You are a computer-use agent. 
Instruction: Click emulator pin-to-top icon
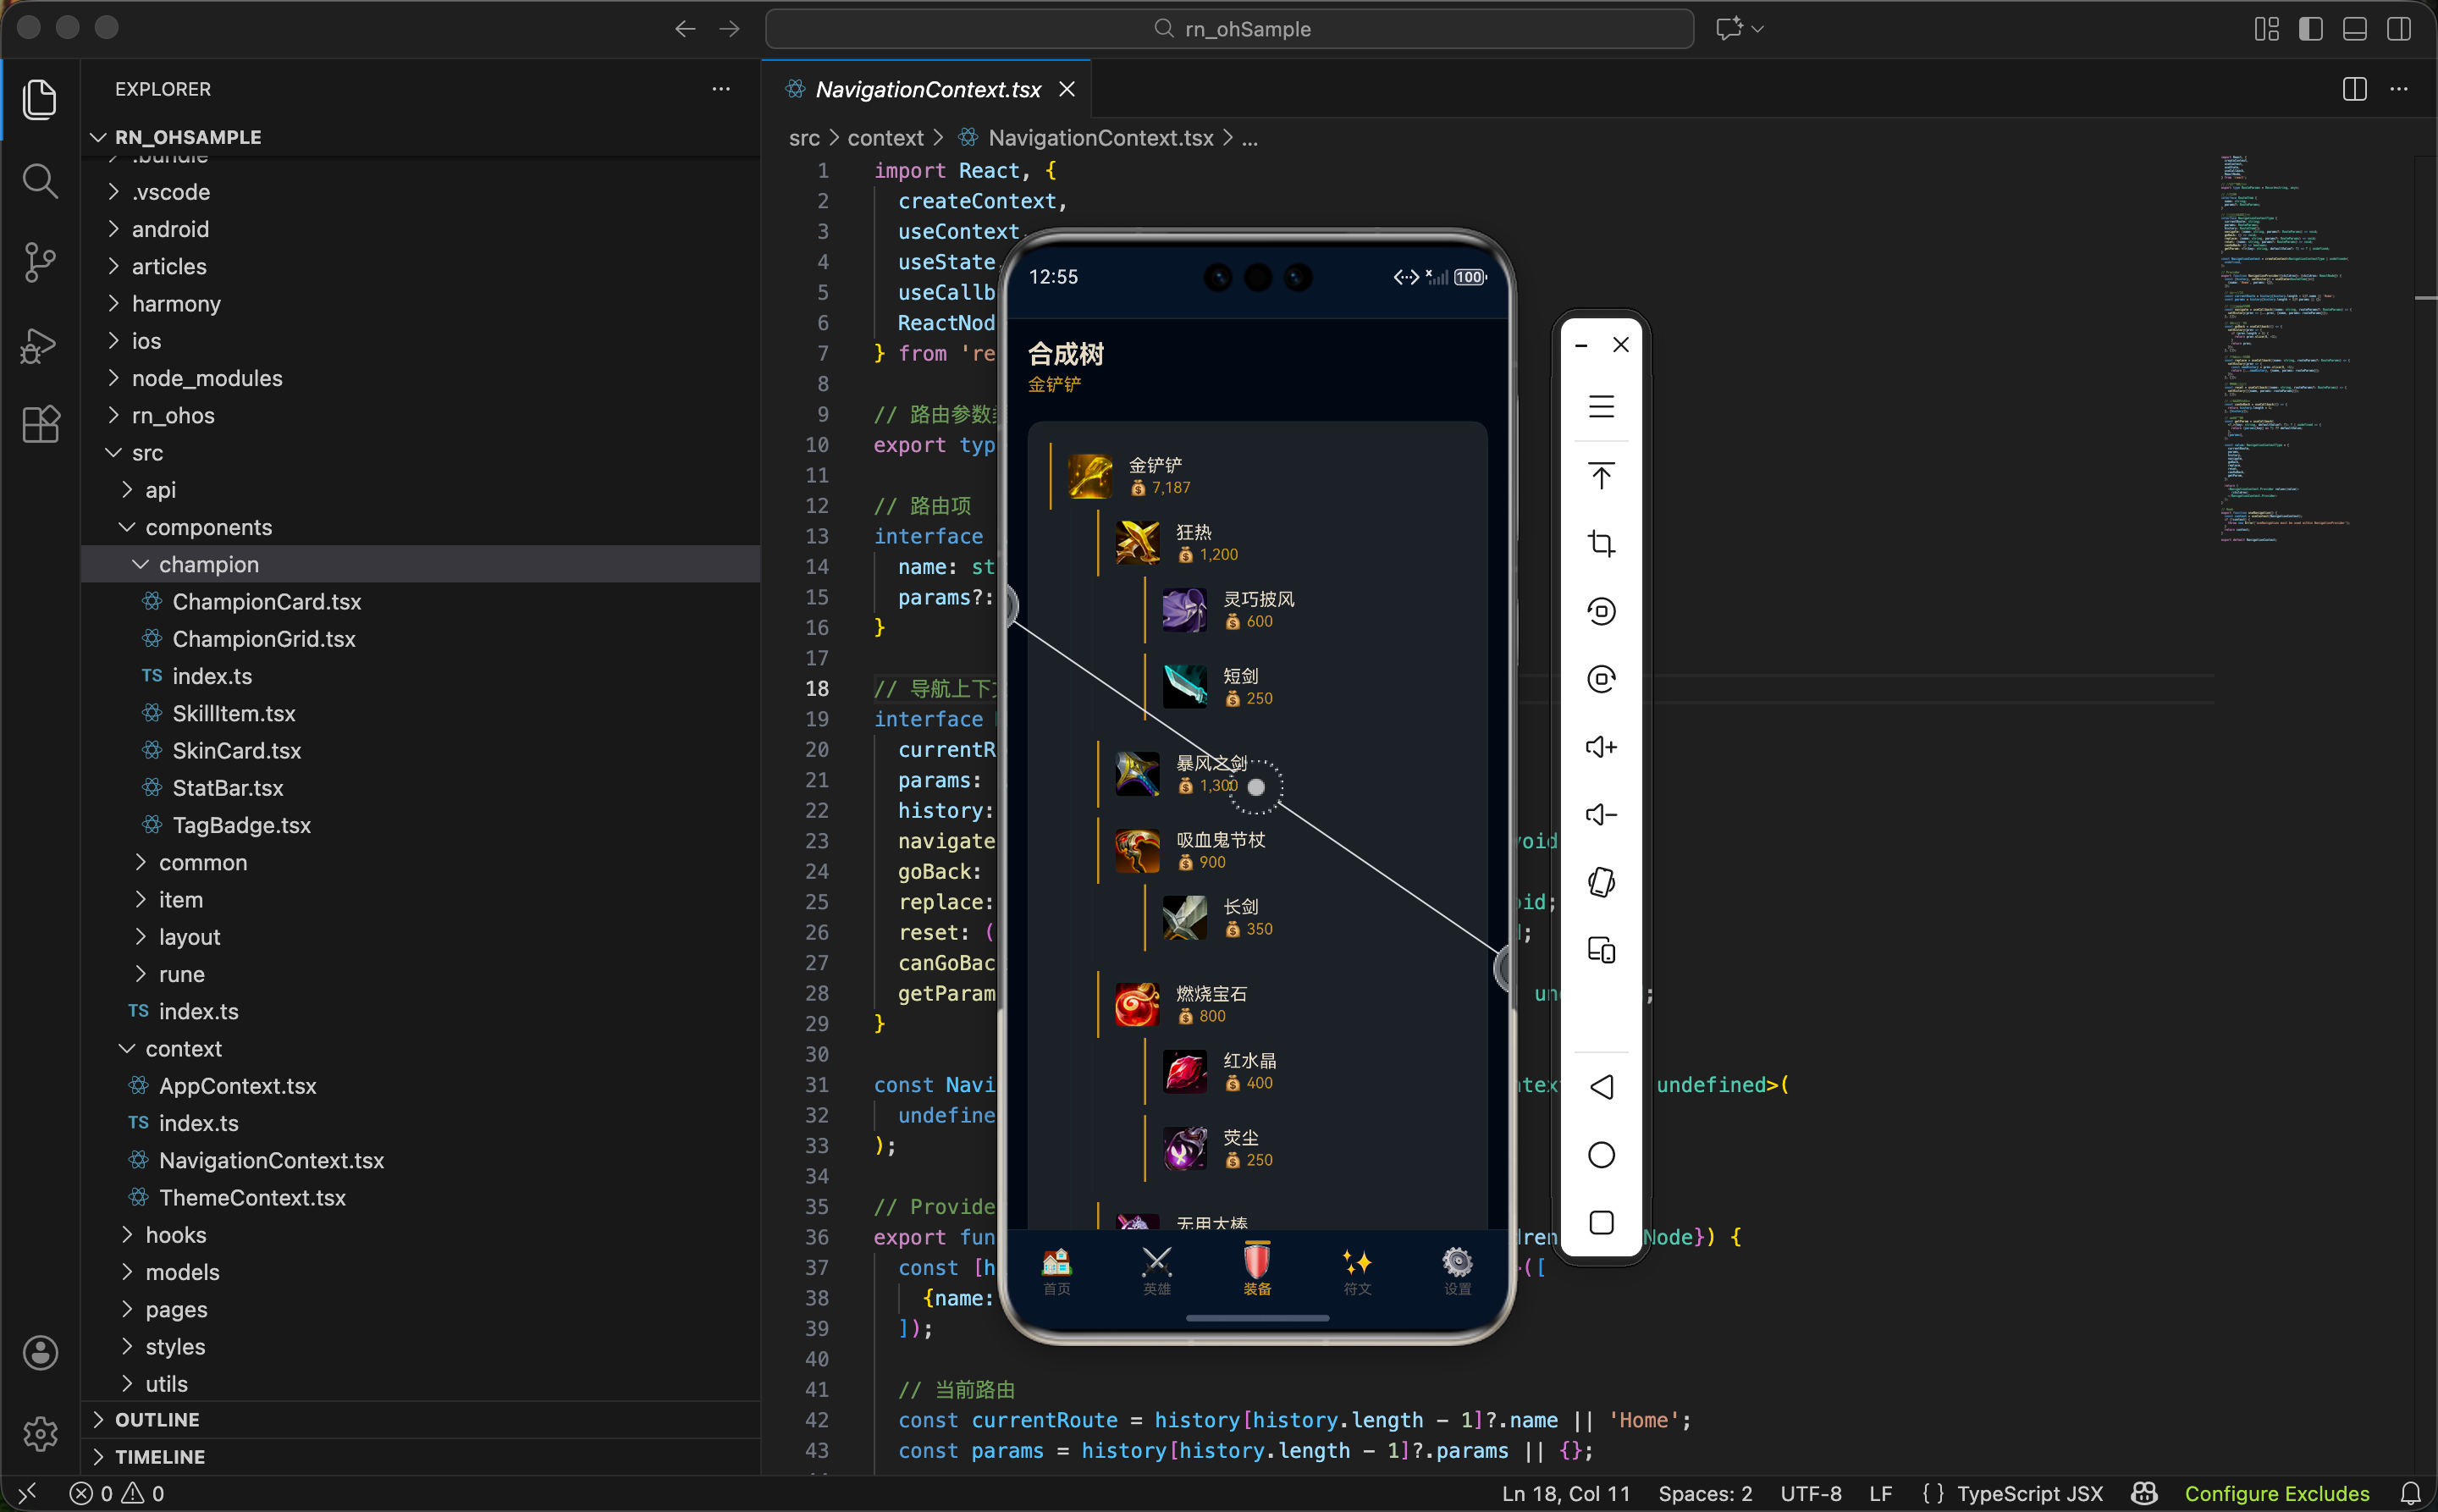tap(1601, 475)
